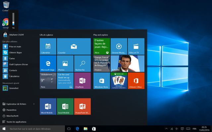Launch the Microsoft Edge tile
This screenshot has width=212, height=132.
pyautogui.click(x=48, y=63)
